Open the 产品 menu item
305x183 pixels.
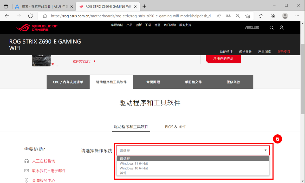coord(129,25)
